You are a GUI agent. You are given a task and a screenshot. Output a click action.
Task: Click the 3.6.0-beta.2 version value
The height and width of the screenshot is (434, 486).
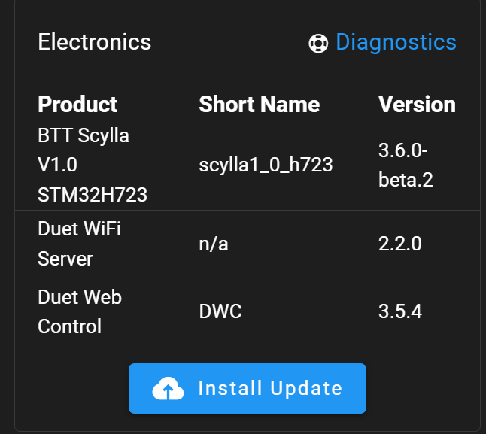tap(406, 165)
